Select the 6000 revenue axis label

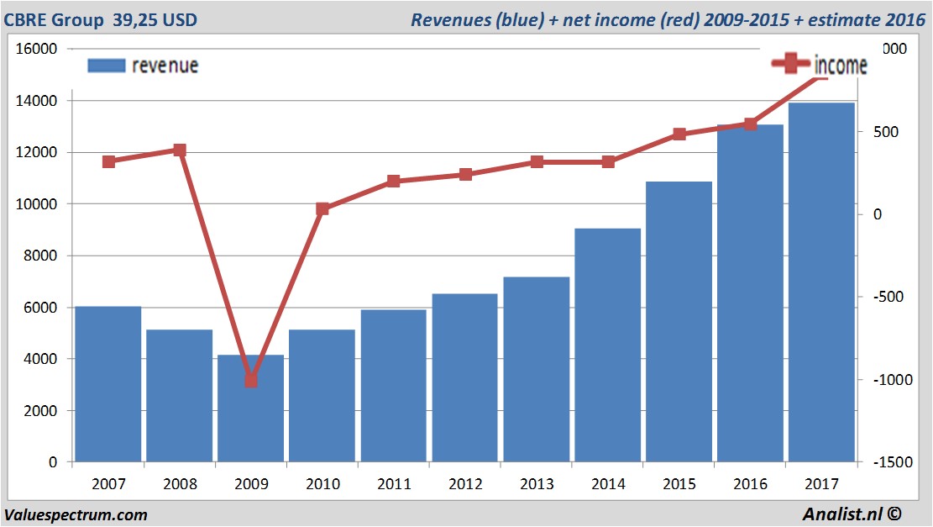click(x=40, y=308)
